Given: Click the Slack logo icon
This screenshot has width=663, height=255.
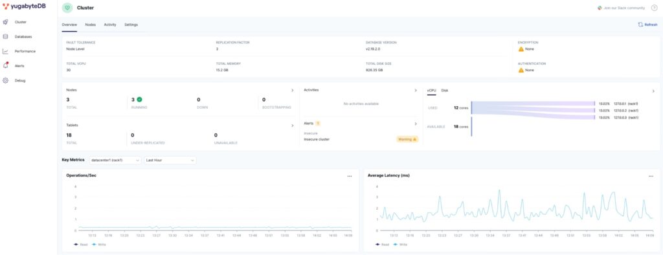Looking at the screenshot, I should point(600,8).
